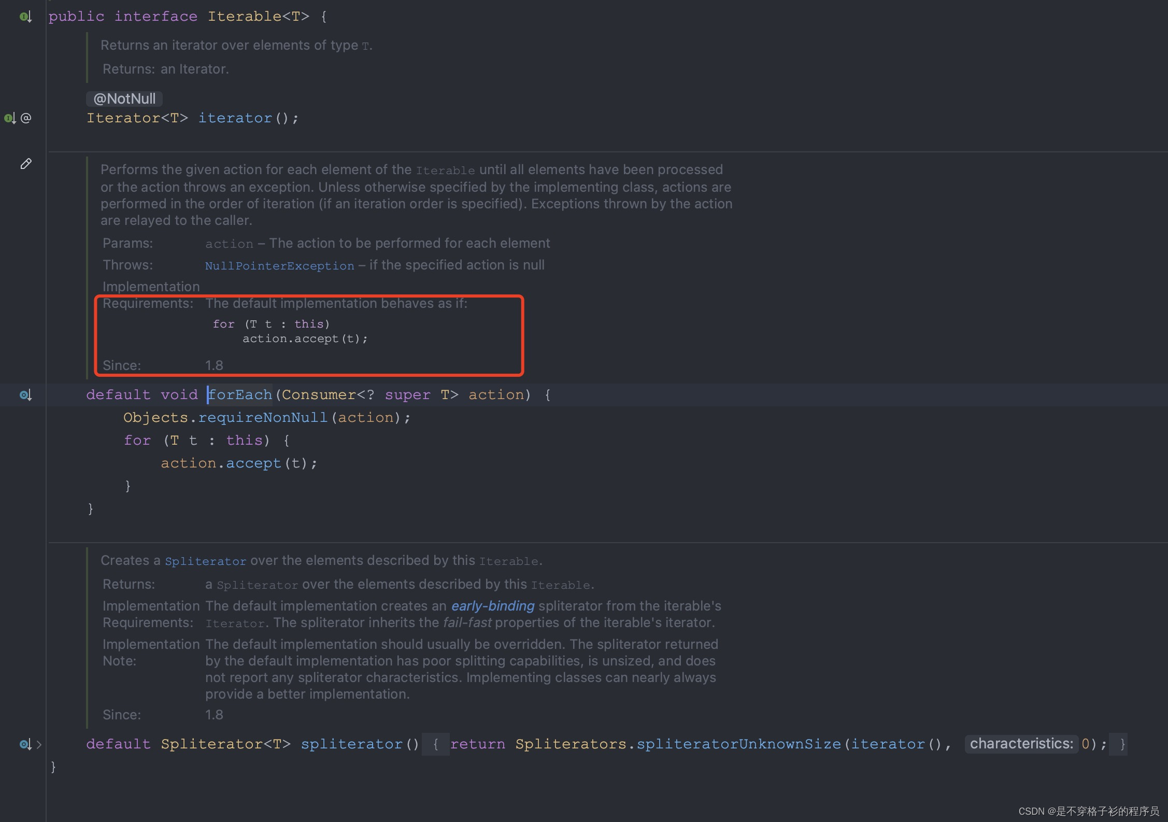
Task: Expand the folded spliterator() method body chevron
Action: [39, 745]
